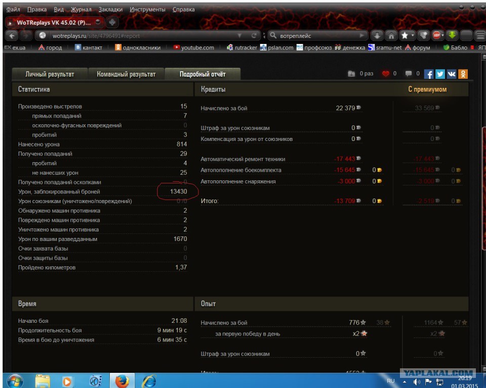Like the replay with heart icon
The image size is (486, 388).
385,74
